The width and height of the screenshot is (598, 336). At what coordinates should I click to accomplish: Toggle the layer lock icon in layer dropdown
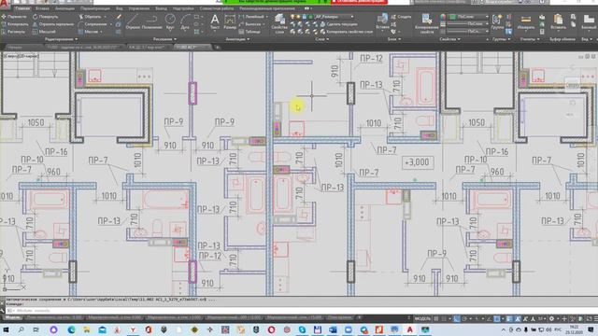pos(305,17)
